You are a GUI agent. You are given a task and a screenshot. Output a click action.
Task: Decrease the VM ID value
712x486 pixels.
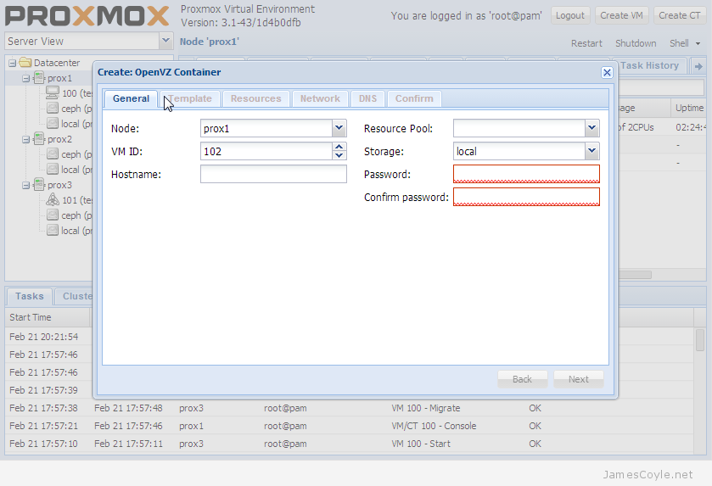339,155
